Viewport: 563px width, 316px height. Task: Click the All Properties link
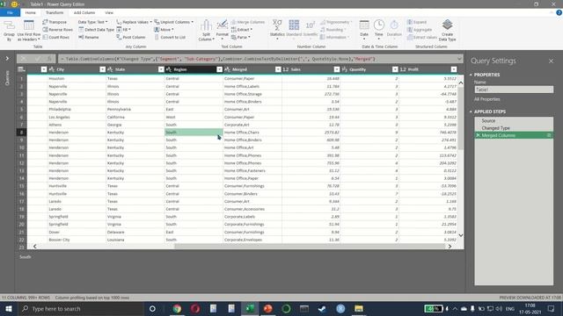pyautogui.click(x=486, y=99)
